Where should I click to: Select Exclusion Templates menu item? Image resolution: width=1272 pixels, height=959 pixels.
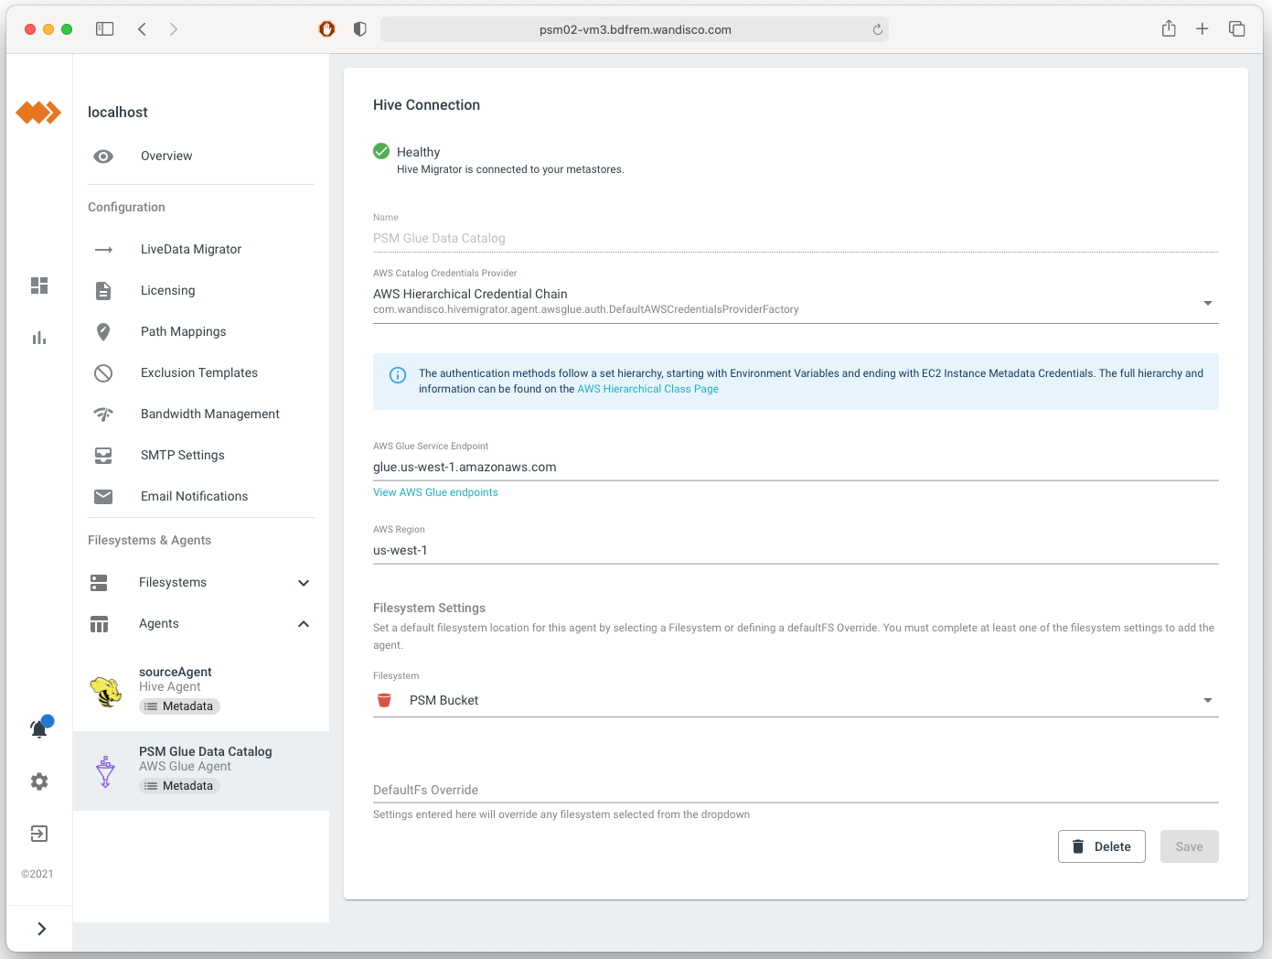click(199, 373)
